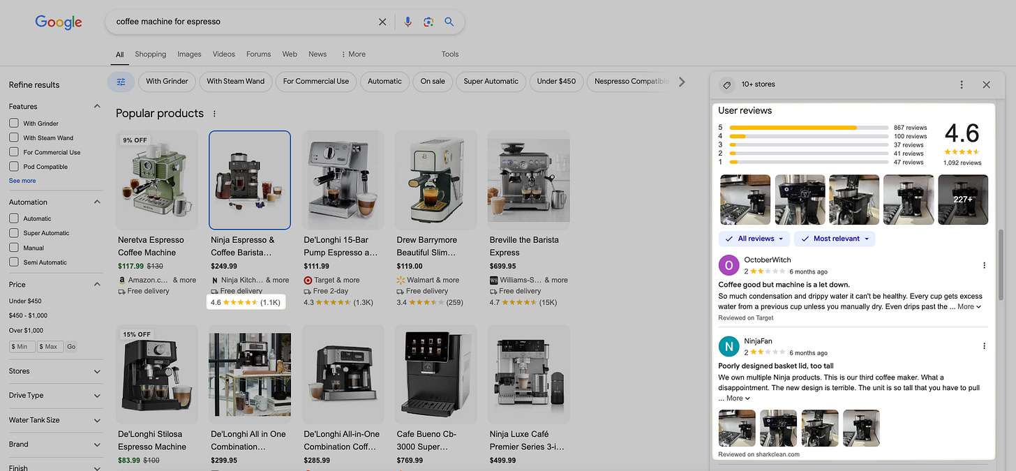
Task: Open the Most relevant sort dropdown
Action: (835, 239)
